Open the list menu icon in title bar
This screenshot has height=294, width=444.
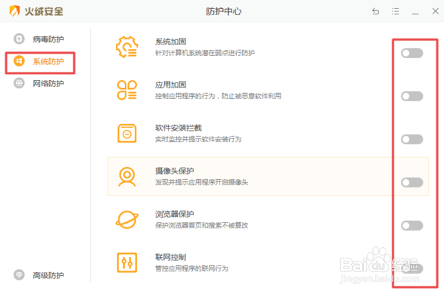(396, 11)
